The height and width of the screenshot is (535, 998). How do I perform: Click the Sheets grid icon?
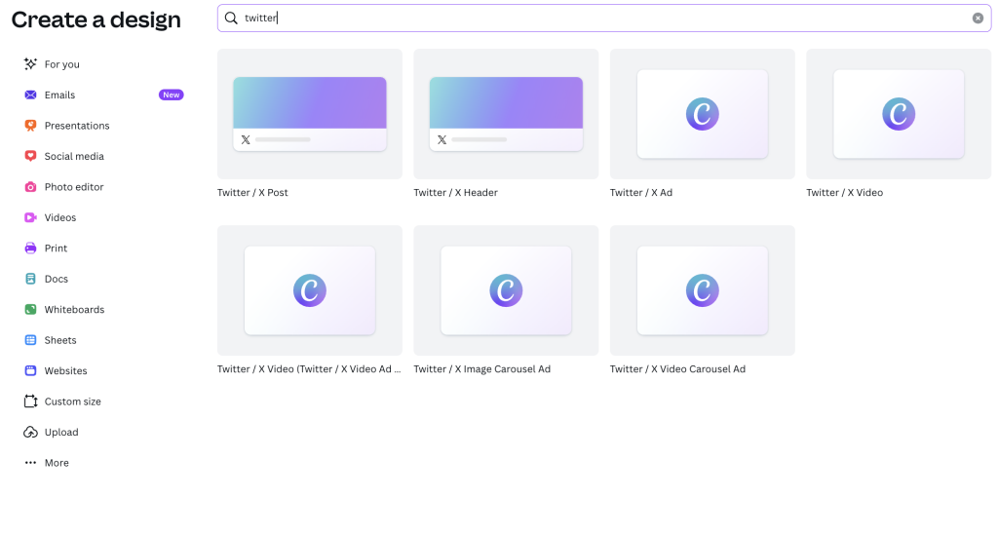[x=30, y=340]
